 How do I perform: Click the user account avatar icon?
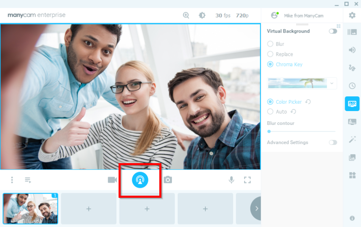tap(275, 15)
